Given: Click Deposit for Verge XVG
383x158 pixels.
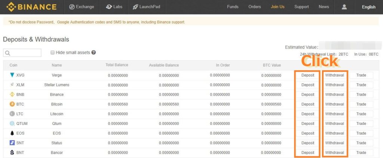Looking at the screenshot, I should coord(308,75).
